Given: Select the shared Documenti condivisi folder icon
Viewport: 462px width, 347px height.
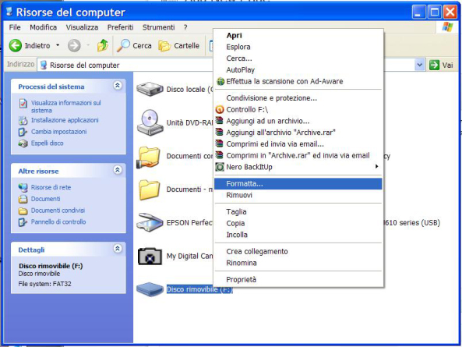Looking at the screenshot, I should pos(149,158).
